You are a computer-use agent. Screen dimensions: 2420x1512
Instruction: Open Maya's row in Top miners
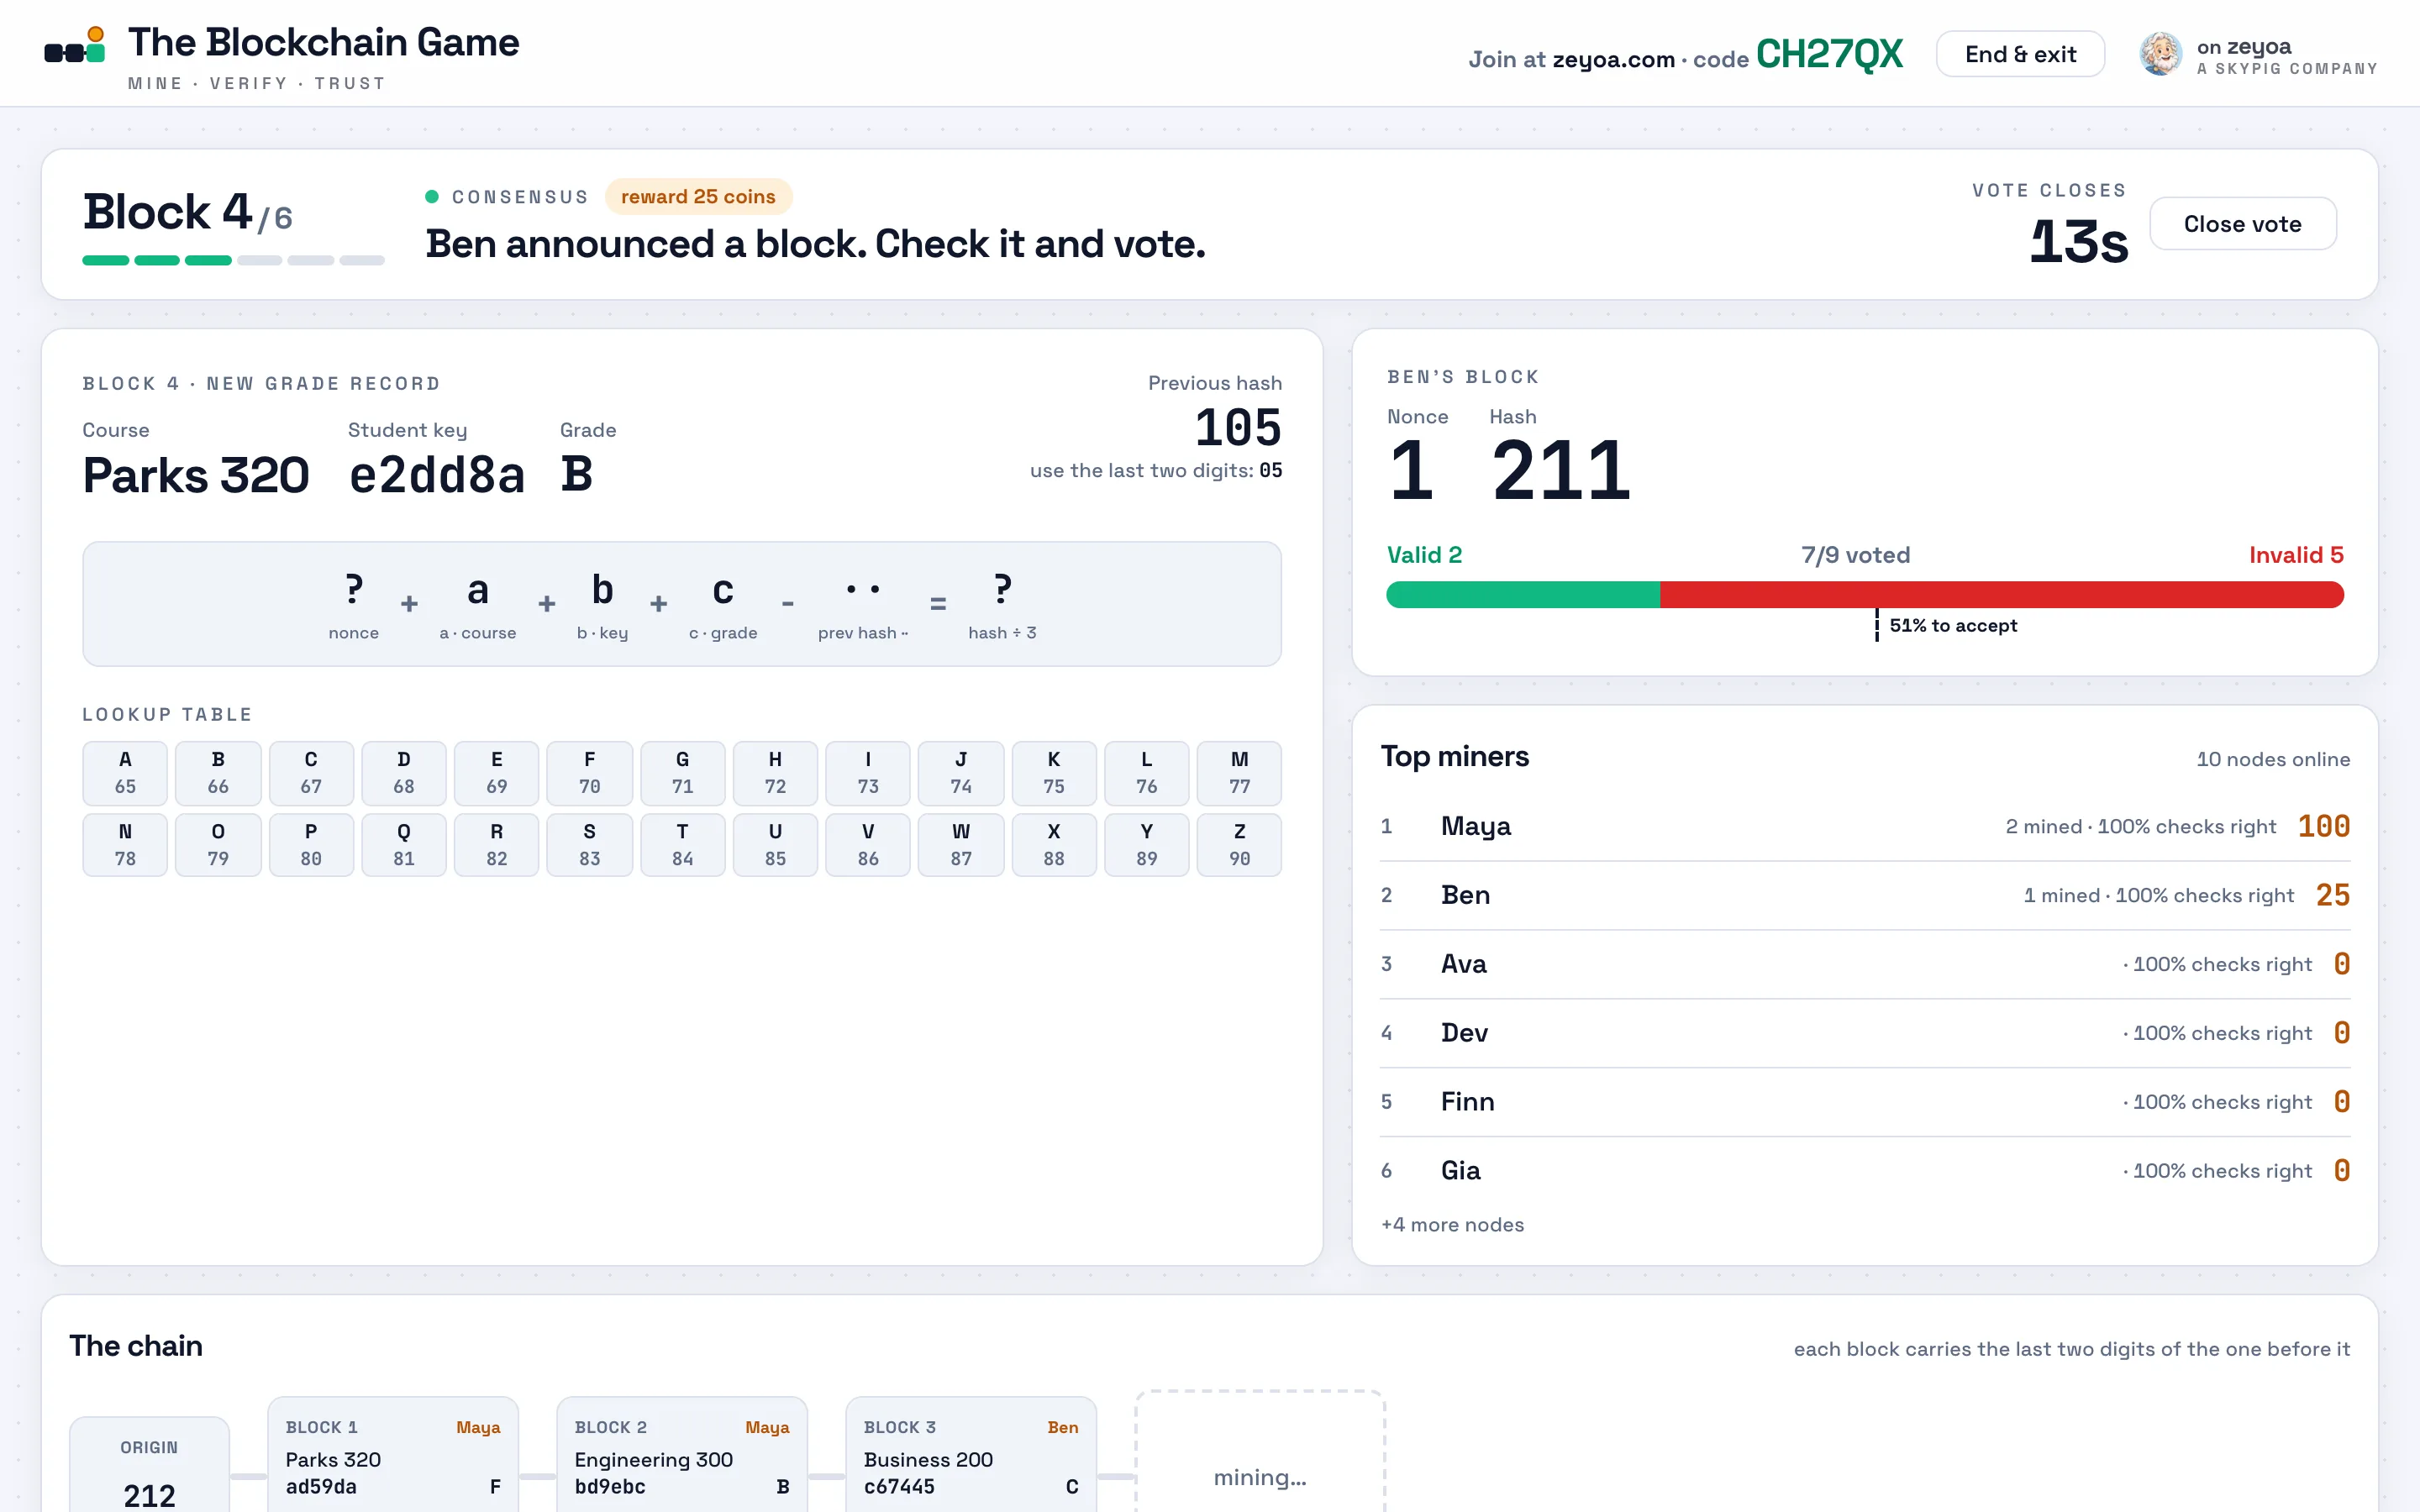coord(1865,826)
